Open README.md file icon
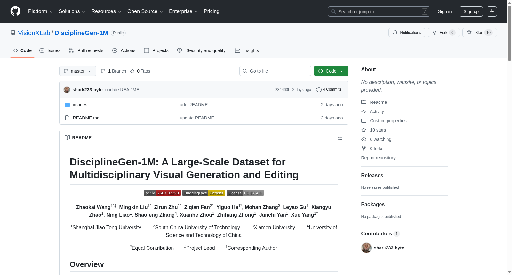This screenshot has width=512, height=275. coord(67,118)
